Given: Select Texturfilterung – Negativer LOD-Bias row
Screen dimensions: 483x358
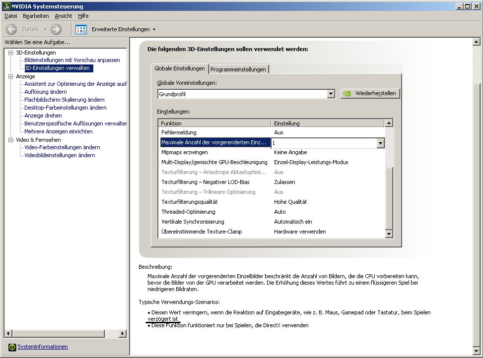Looking at the screenshot, I should click(x=272, y=182).
